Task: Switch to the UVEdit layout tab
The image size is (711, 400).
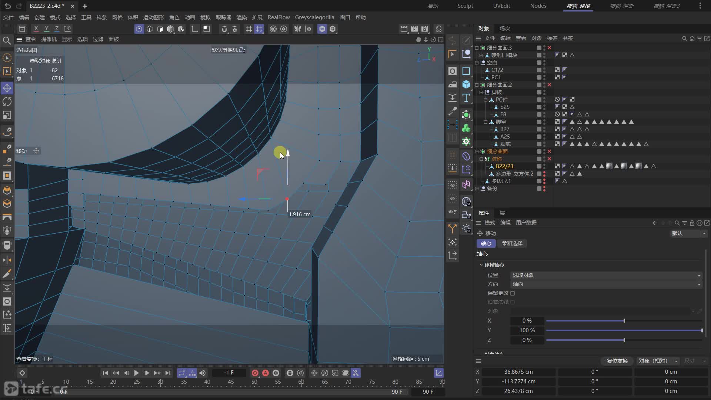Action: click(501, 6)
